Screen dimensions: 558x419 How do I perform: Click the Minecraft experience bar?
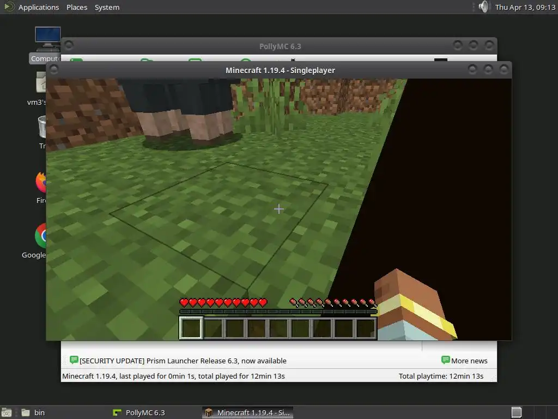click(278, 312)
